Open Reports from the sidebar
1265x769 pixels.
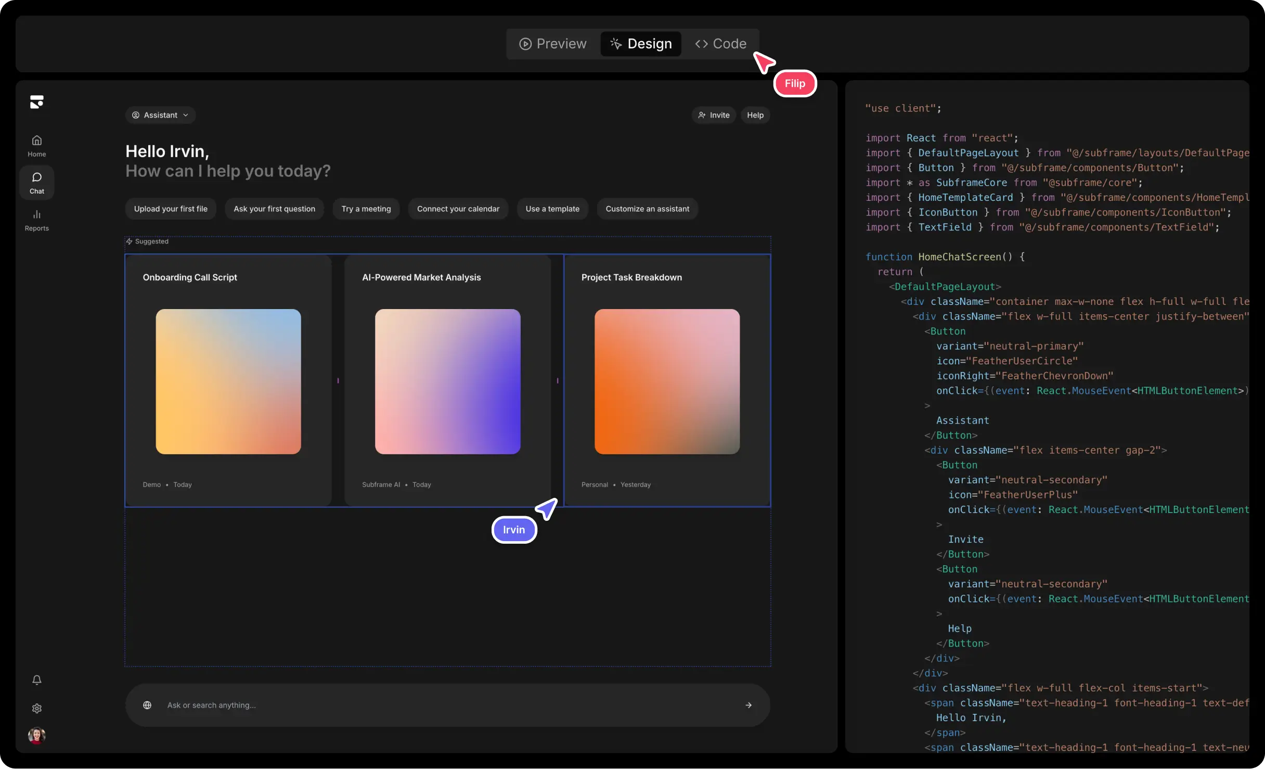pos(36,219)
